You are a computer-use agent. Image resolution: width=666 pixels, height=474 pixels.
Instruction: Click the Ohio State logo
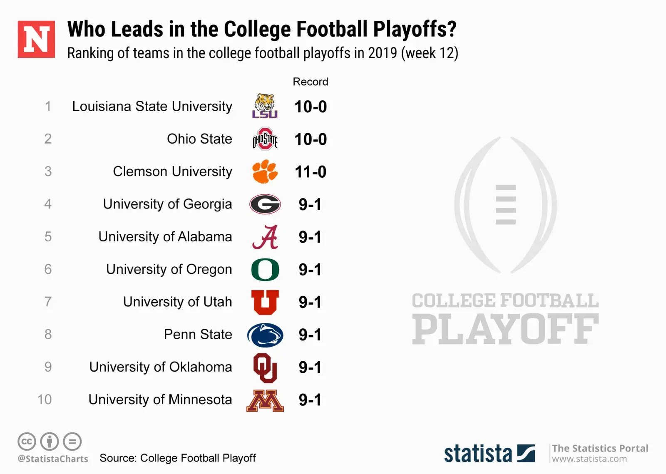(x=265, y=139)
